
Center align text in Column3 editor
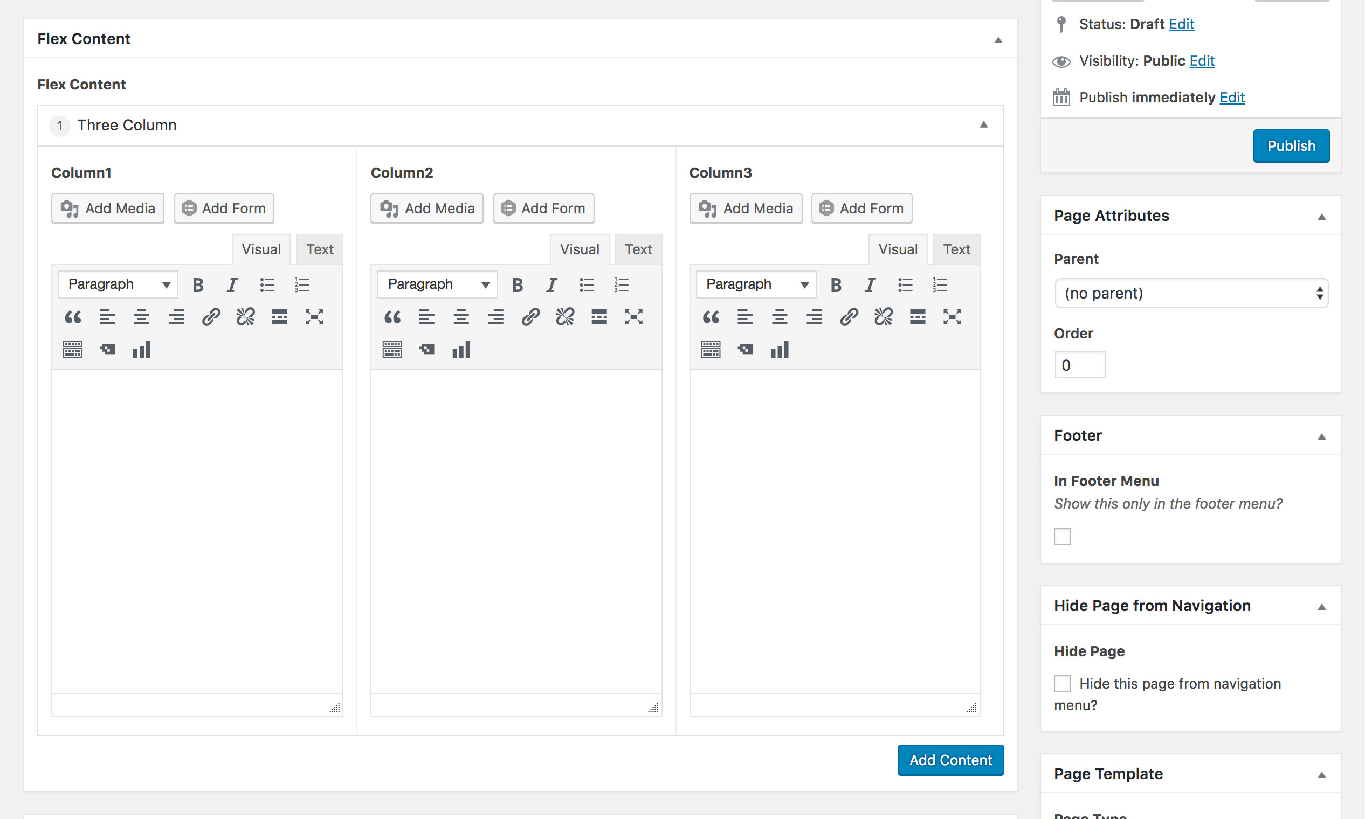pos(780,317)
